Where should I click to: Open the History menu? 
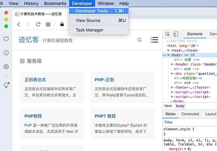point(31,3)
